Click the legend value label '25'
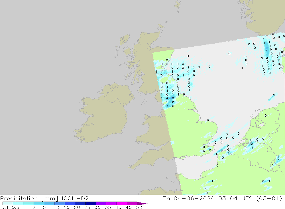285x209 pixels. [87, 207]
